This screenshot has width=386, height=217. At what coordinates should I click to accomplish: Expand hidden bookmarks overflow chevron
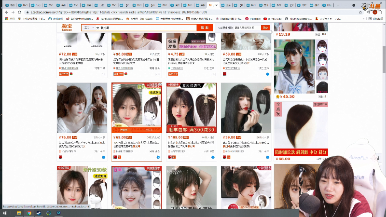363,19
